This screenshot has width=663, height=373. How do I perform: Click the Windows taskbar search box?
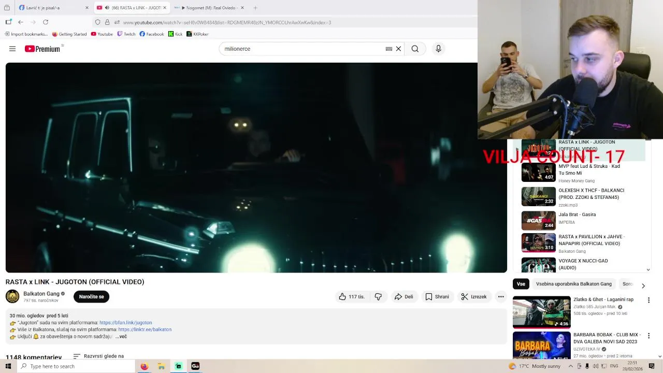[x=75, y=366]
